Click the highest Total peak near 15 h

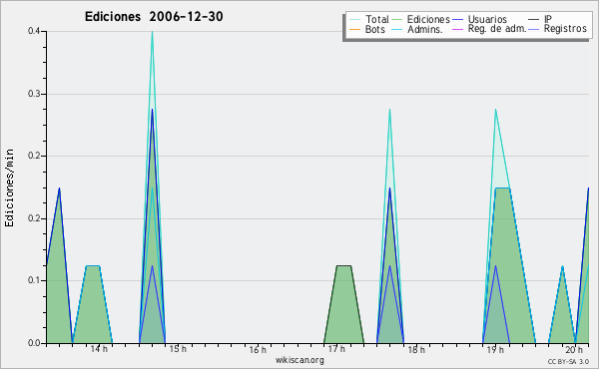coord(153,32)
